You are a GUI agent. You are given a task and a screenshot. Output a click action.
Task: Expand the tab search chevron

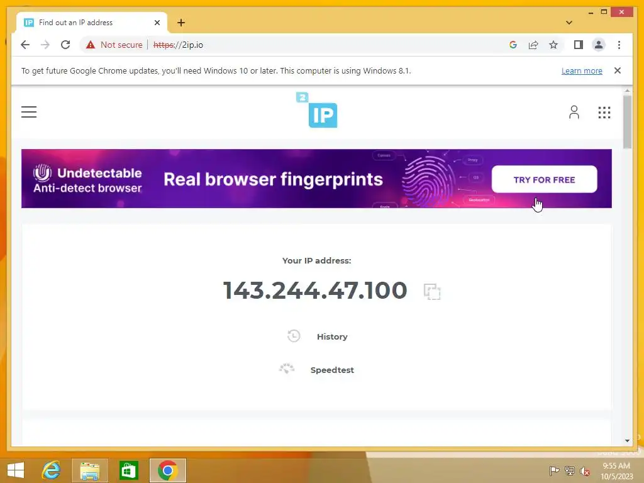pyautogui.click(x=569, y=23)
